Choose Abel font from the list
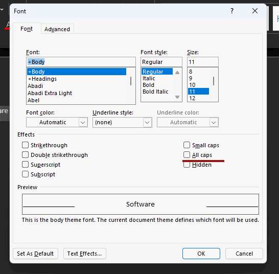The image size is (279, 274). [77, 100]
